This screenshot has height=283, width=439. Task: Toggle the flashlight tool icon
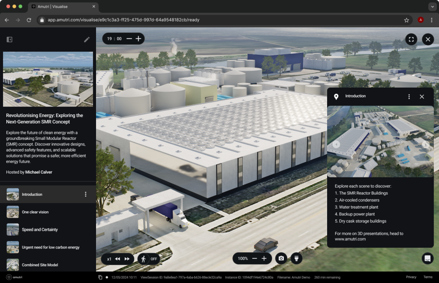tap(296, 258)
